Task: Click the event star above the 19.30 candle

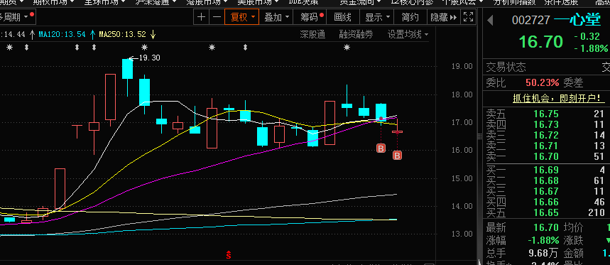Action: coord(144,48)
